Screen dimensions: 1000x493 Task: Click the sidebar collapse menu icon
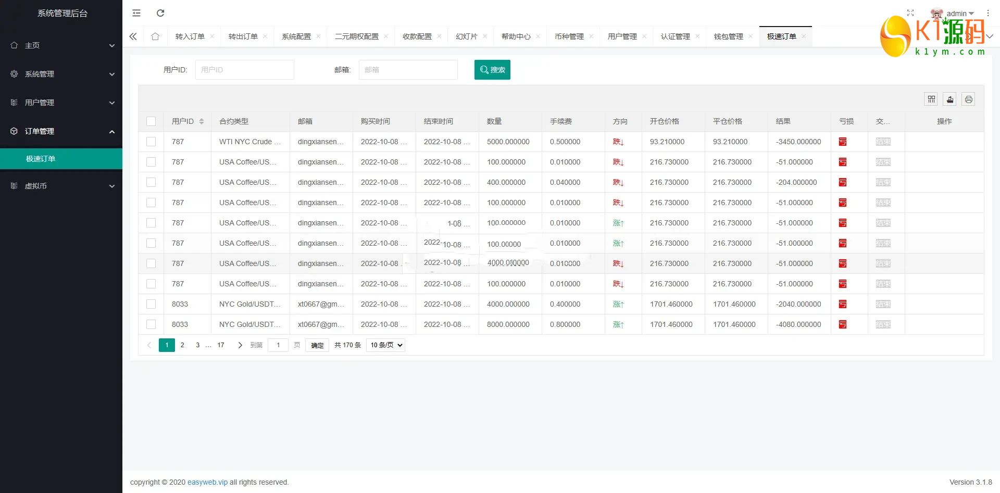pos(136,13)
